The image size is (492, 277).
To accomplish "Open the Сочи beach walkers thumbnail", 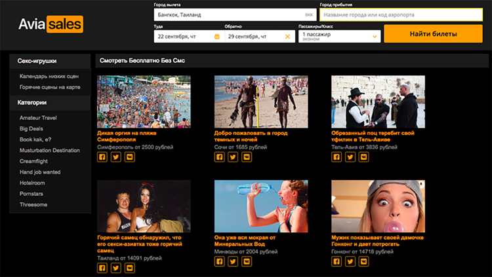I will click(x=261, y=102).
